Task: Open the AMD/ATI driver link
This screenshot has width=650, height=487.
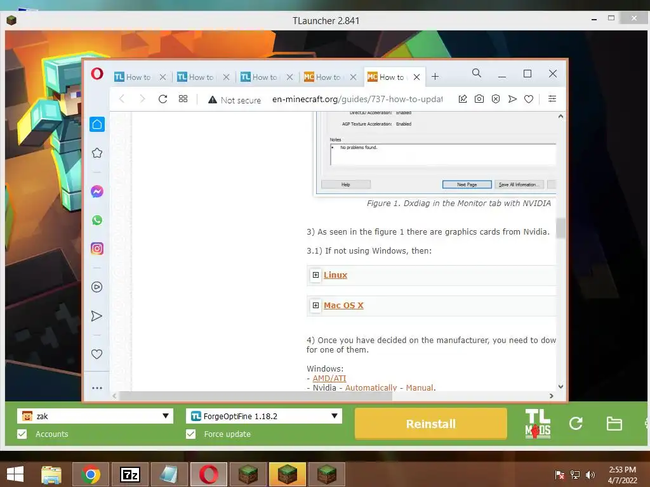Action: point(329,378)
